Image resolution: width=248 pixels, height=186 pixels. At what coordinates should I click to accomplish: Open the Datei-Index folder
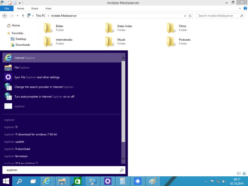click(x=118, y=28)
